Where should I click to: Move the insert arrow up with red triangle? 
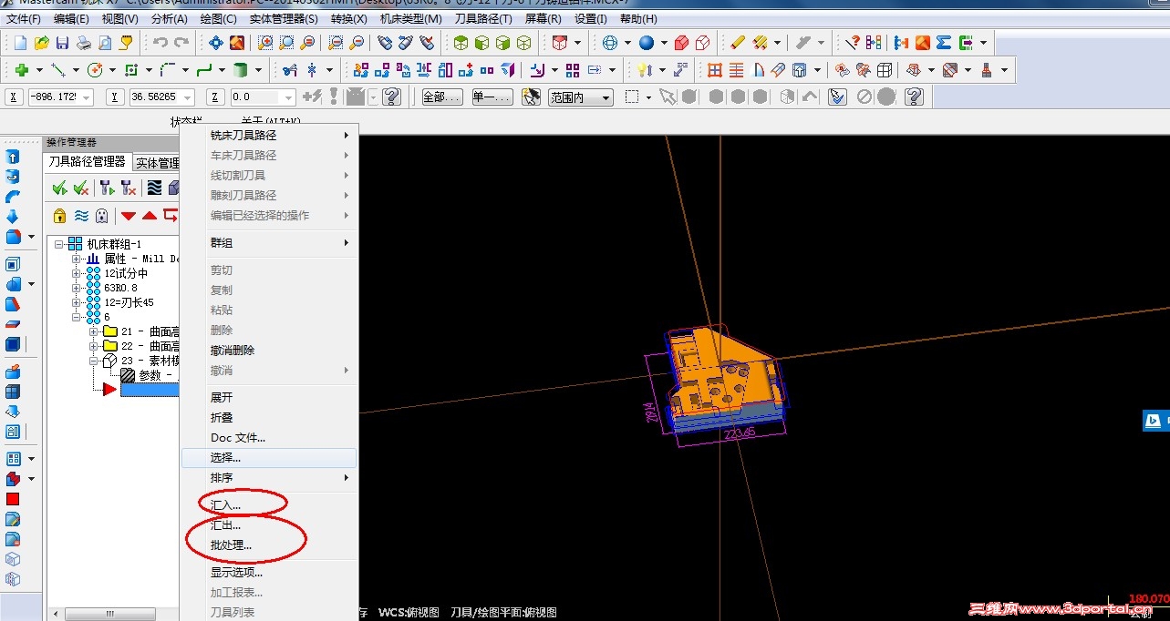tap(150, 215)
